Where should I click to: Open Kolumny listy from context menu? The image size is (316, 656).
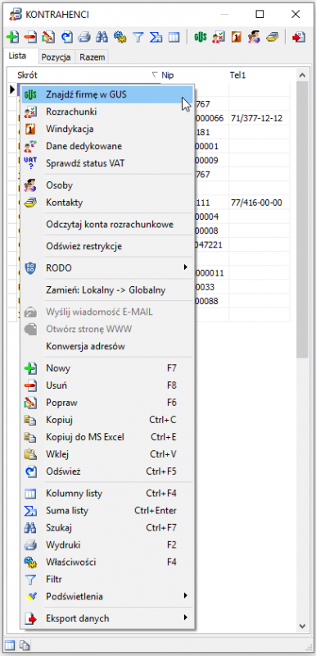coord(107,494)
